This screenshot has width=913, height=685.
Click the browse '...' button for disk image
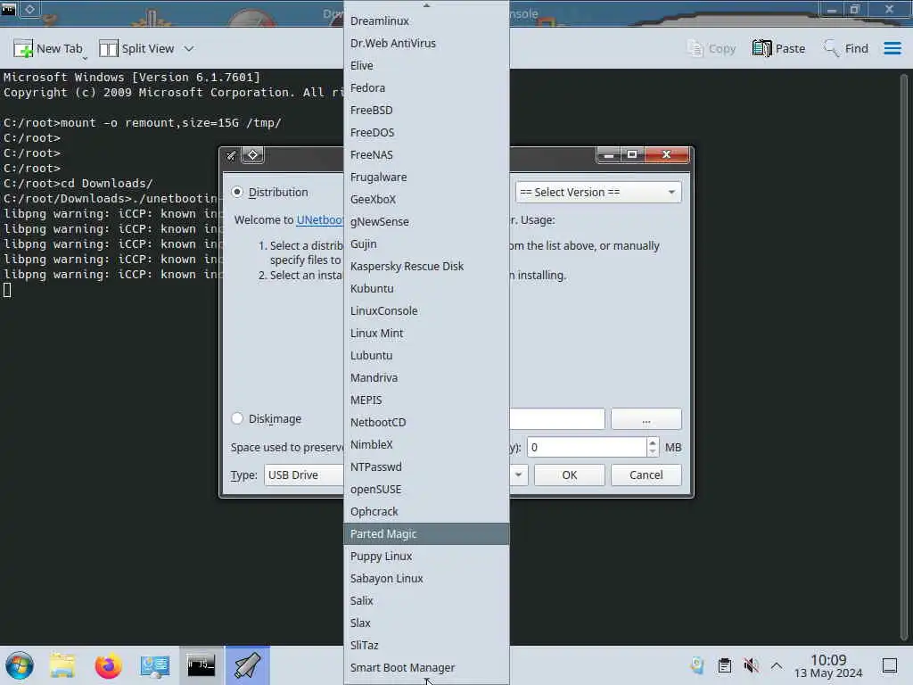coord(646,419)
